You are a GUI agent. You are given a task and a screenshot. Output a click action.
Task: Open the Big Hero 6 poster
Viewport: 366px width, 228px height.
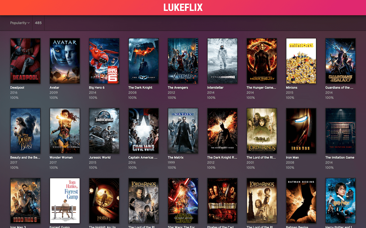click(104, 61)
